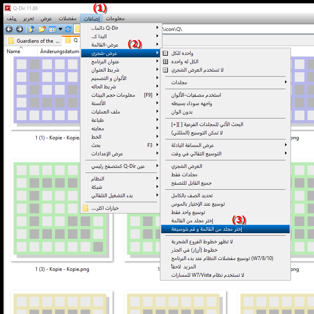This screenshot has width=314, height=314.
Task: Expand the عنوان البرنامج submenu
Action: click(121, 62)
